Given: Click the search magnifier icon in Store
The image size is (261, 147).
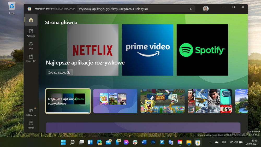Looking at the screenshot, I should pyautogui.click(x=191, y=9).
